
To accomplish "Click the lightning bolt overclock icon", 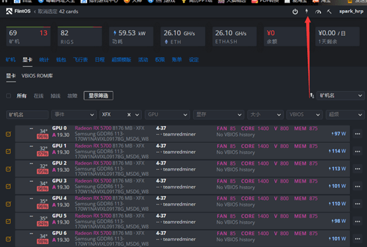I will click(x=307, y=11).
